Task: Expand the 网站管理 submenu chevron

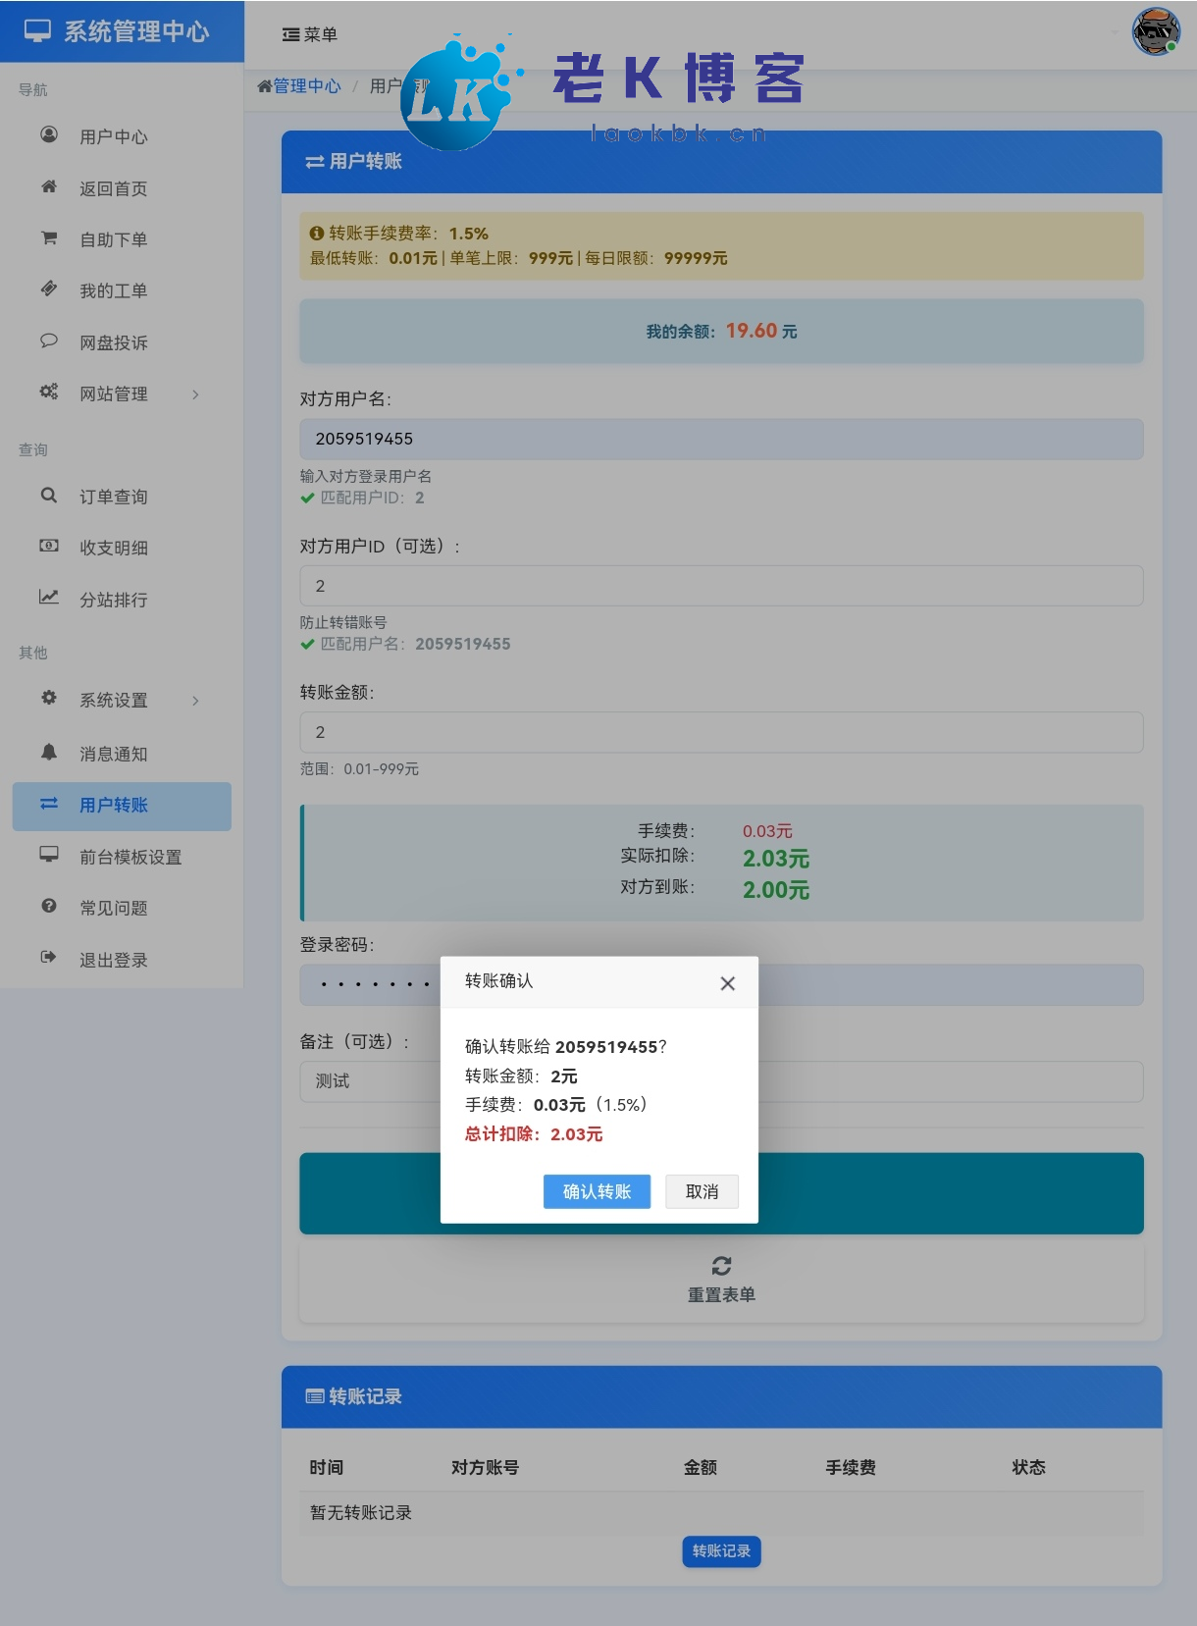Action: (195, 394)
